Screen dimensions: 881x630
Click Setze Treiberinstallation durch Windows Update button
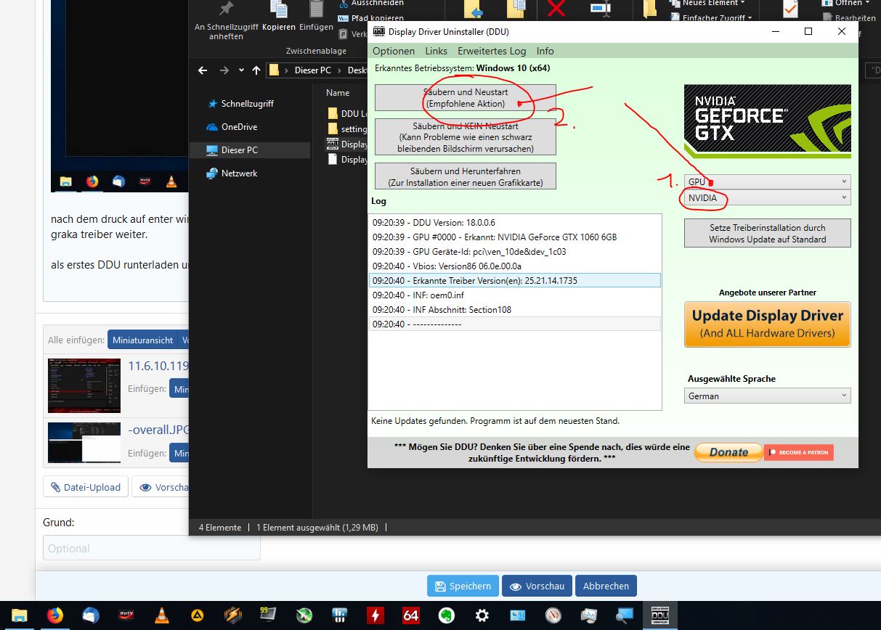pyautogui.click(x=767, y=233)
